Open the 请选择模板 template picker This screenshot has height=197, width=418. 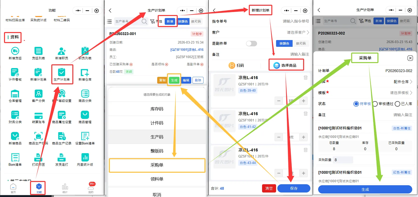401,93
